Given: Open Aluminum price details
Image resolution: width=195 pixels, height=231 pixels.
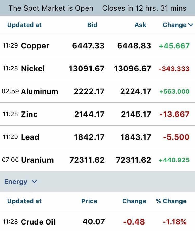Looking at the screenshot, I should point(97,91).
